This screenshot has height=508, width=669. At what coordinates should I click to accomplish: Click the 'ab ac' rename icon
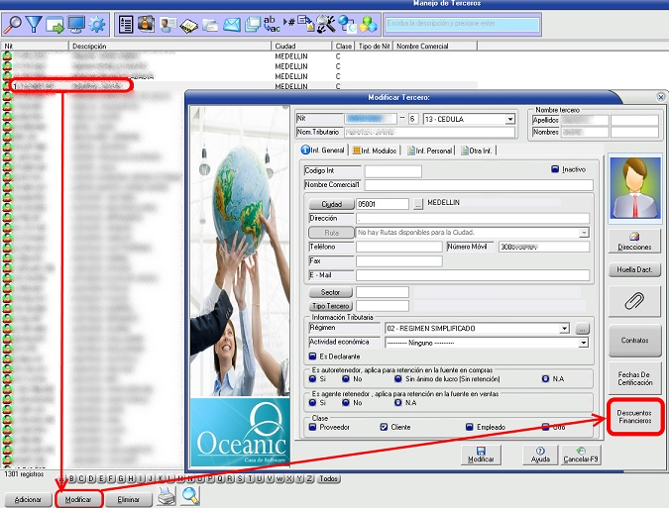pos(272,23)
